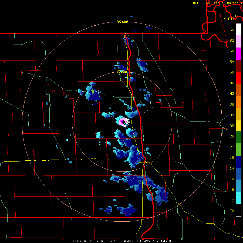Click the legend value 62
243x243 pixels.
(x=232, y=40)
